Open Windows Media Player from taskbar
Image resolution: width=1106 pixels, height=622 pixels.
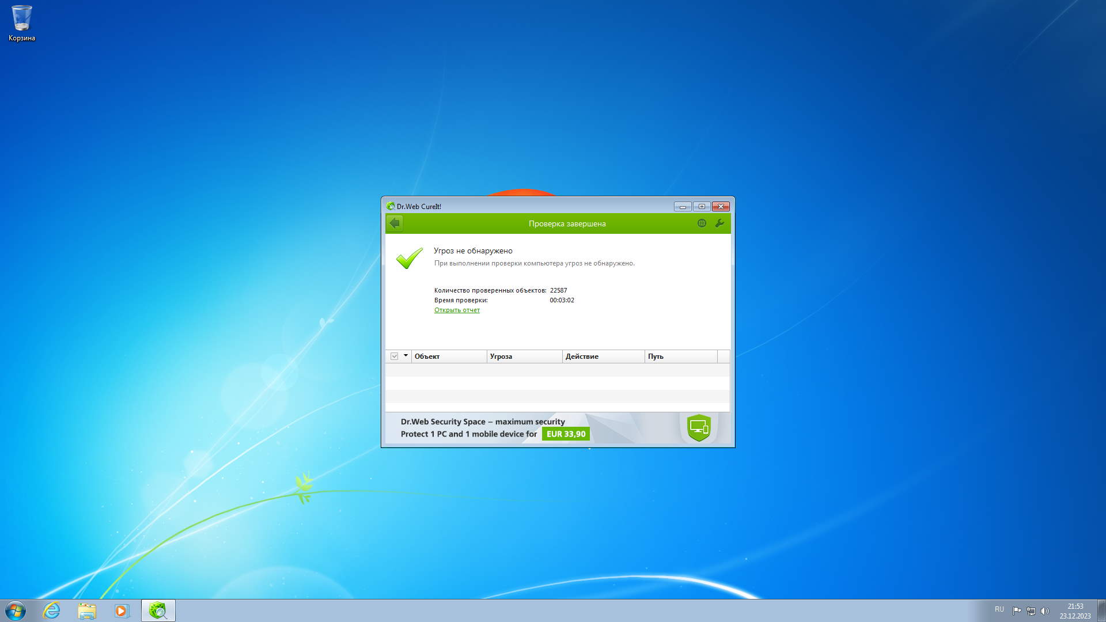point(122,610)
